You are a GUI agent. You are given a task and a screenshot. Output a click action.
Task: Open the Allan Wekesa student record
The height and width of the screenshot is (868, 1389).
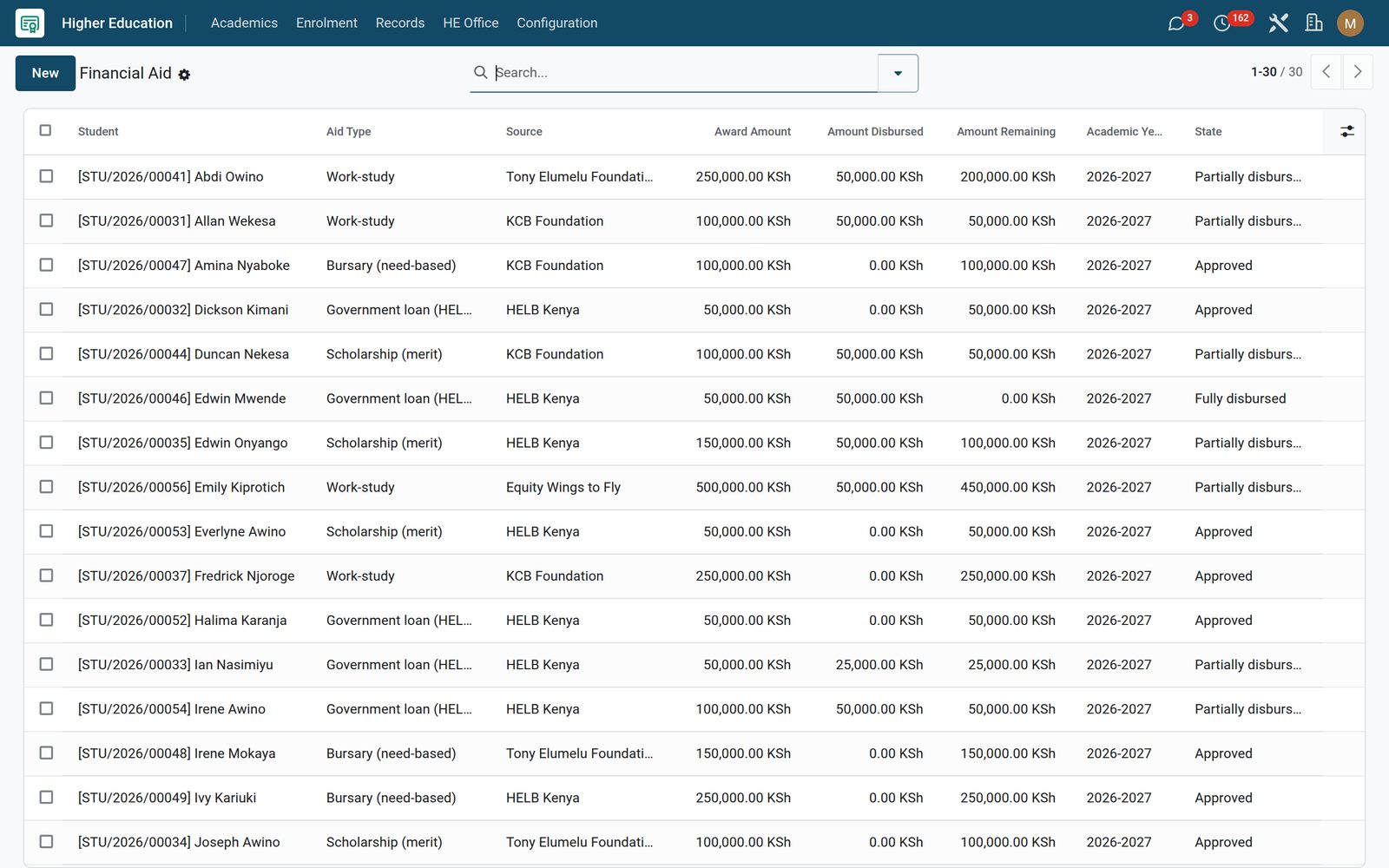176,221
